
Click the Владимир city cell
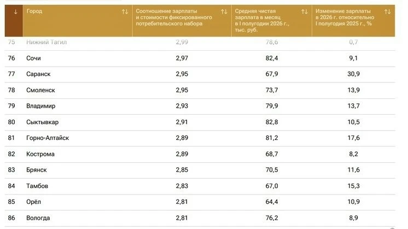[x=41, y=106]
